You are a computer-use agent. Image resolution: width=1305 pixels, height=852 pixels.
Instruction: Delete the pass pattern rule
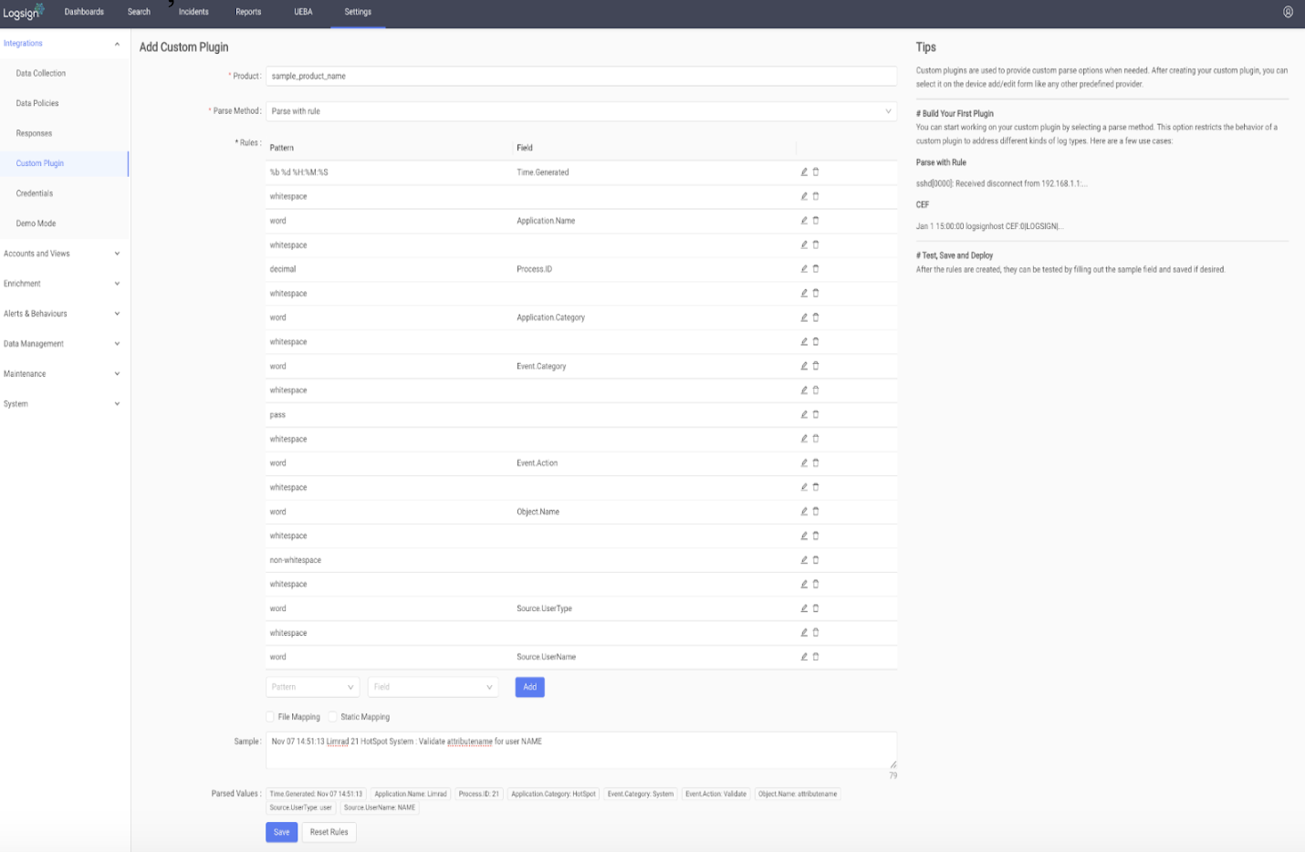click(x=816, y=414)
